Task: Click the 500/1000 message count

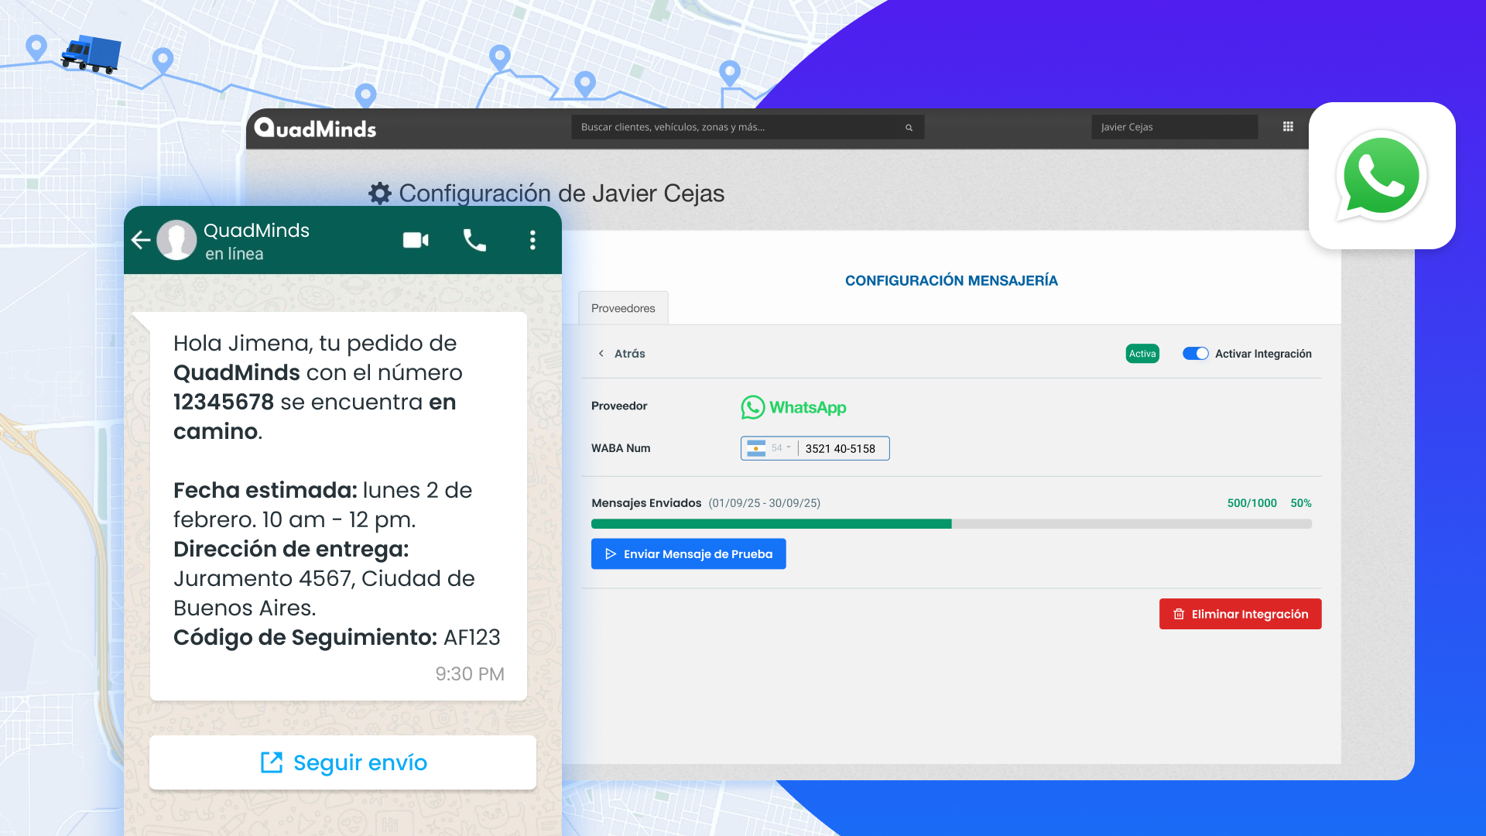Action: 1251,503
